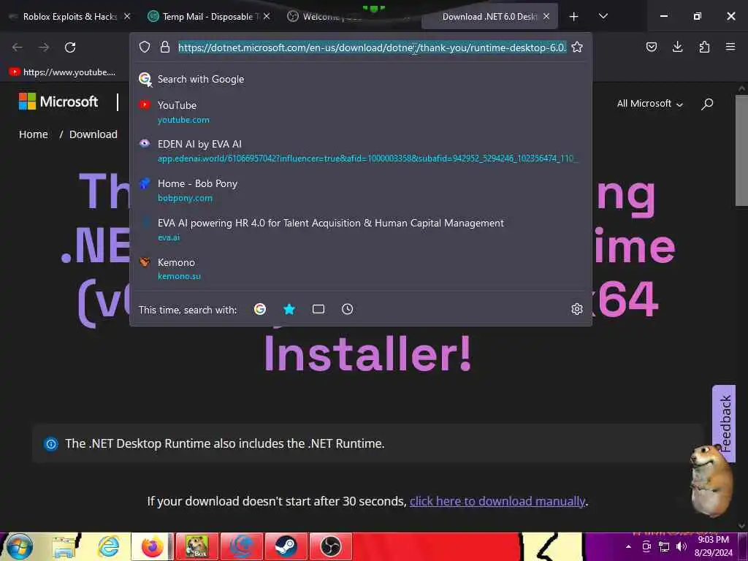Go to Download breadcrumb link
748x561 pixels.
[93, 134]
